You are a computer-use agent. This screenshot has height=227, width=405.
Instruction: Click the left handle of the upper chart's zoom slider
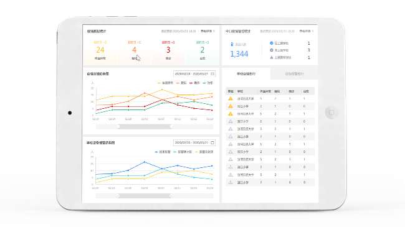[118, 127]
